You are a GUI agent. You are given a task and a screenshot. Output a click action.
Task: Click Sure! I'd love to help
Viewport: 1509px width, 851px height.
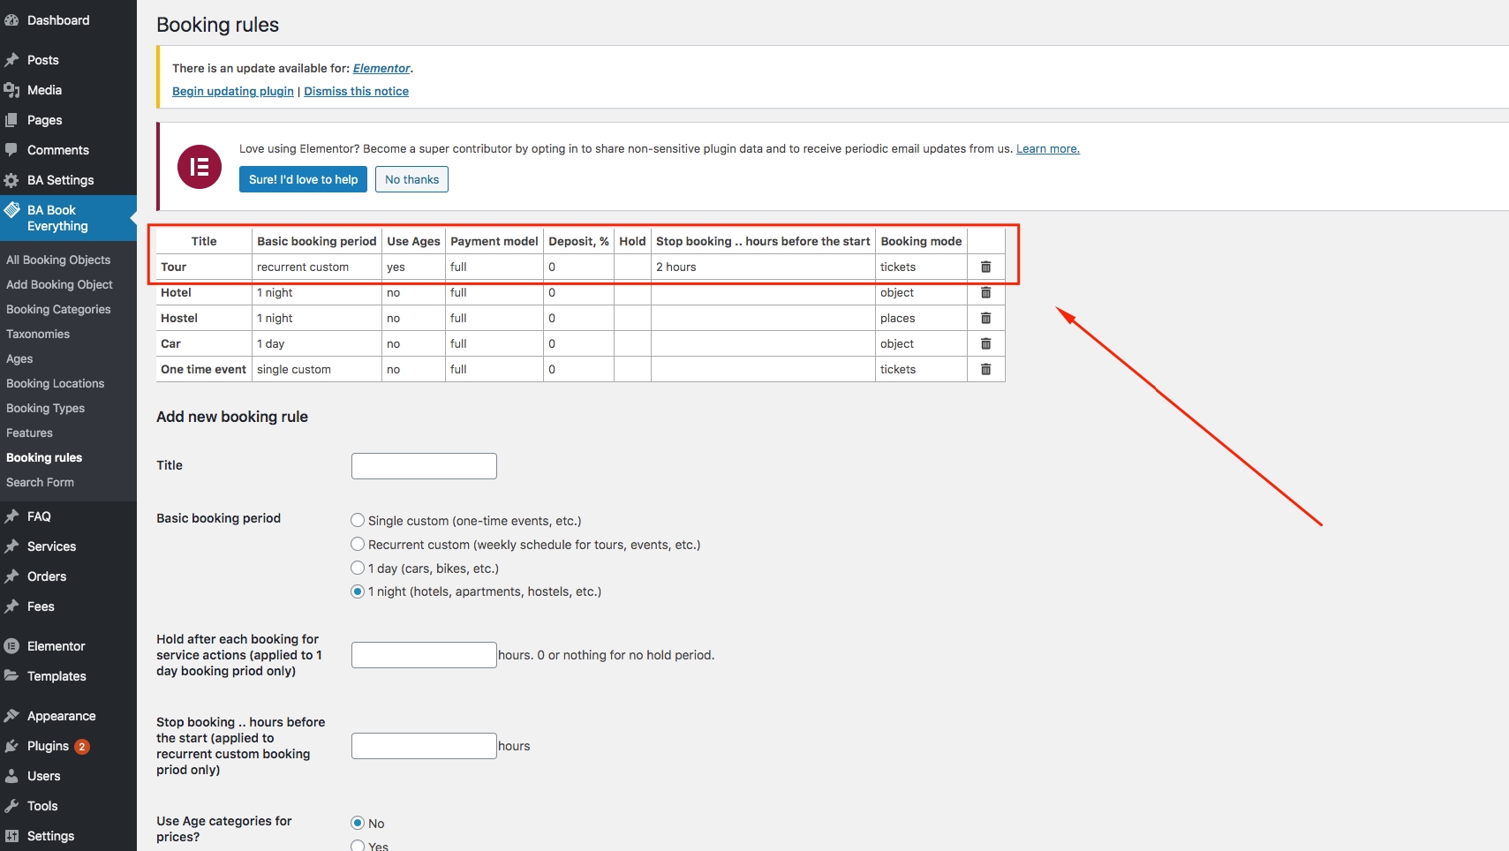click(x=303, y=179)
